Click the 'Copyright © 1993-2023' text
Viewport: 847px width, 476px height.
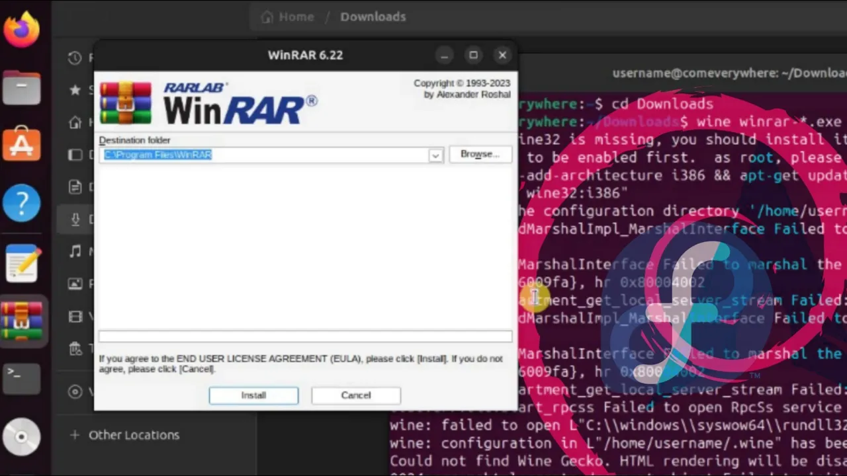(x=462, y=83)
